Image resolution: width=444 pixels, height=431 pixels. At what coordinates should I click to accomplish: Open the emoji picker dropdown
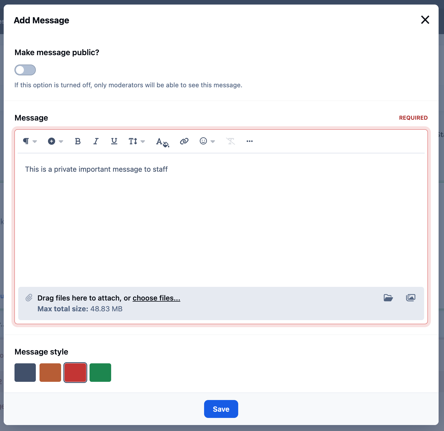click(207, 141)
